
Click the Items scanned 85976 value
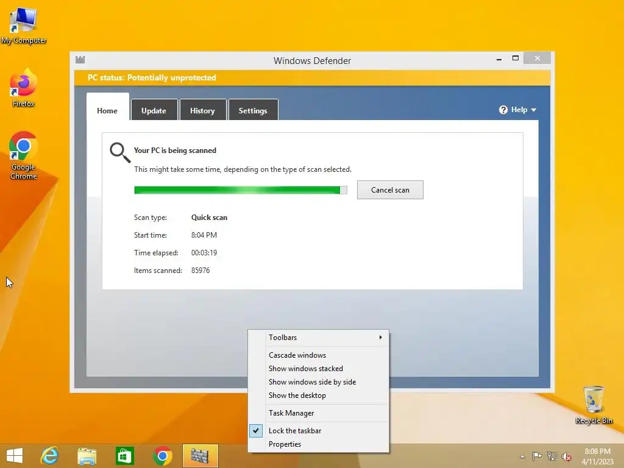click(200, 271)
